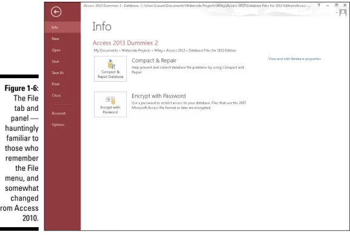Viewport: 350px width, 238px height.
Task: Click the Compact and Repair description text
Action: [x=187, y=70]
